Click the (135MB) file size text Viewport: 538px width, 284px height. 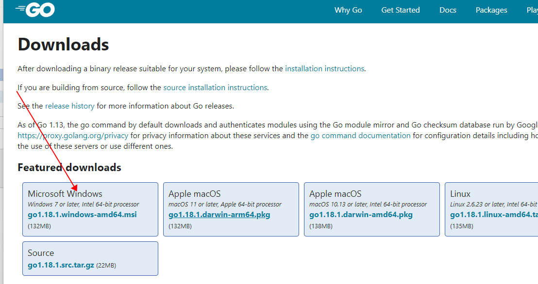pyautogui.click(x=461, y=226)
